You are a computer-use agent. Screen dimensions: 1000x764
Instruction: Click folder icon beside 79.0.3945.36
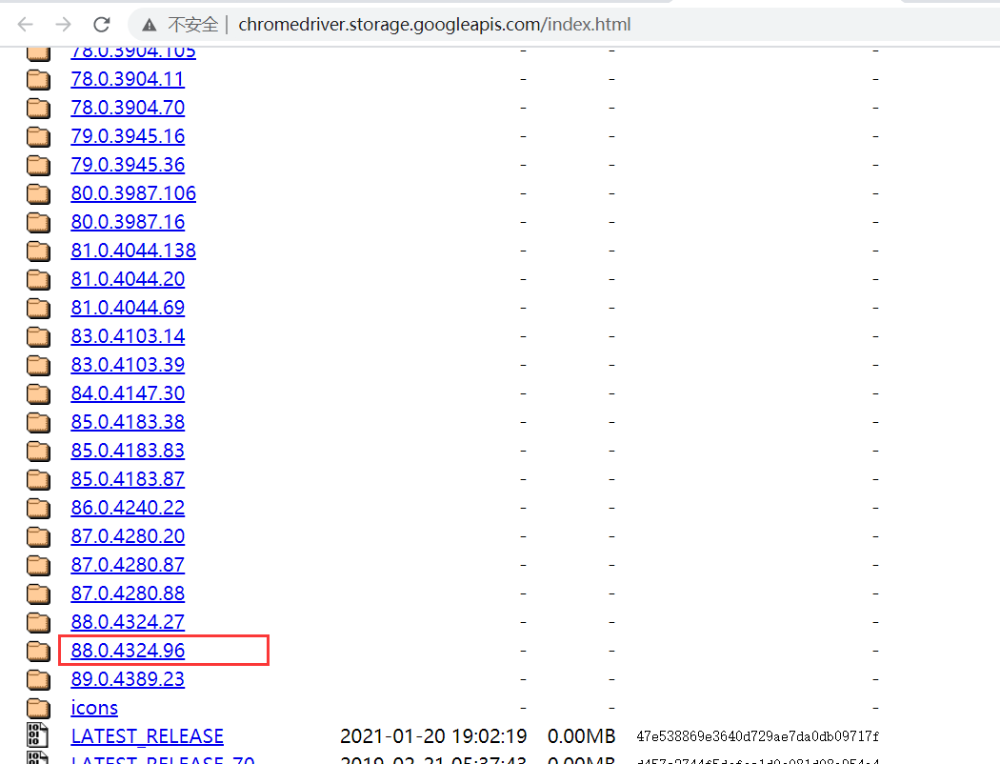[38, 165]
